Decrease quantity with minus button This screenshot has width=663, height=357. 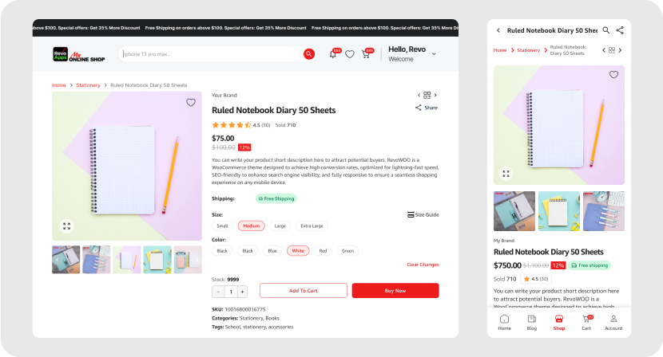tap(218, 292)
